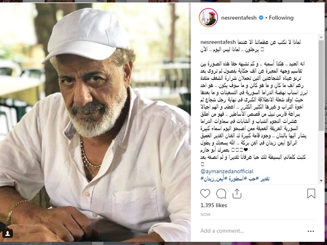Toggle the Following status button

pos(281,18)
